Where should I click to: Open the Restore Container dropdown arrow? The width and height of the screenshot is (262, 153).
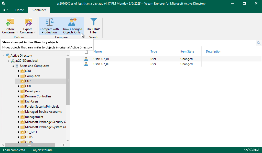(17, 32)
